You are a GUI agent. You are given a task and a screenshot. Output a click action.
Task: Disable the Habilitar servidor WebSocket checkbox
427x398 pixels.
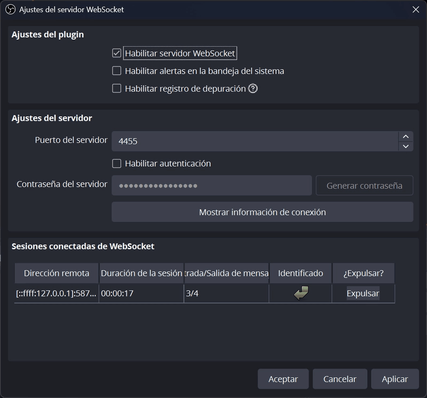point(116,53)
